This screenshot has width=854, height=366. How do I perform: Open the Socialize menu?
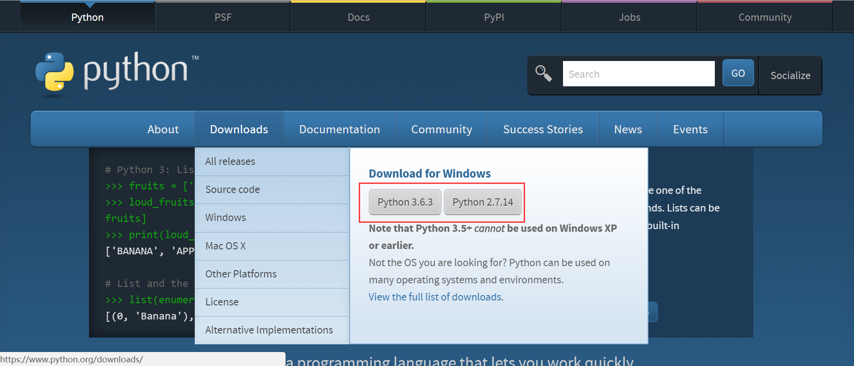tap(790, 75)
